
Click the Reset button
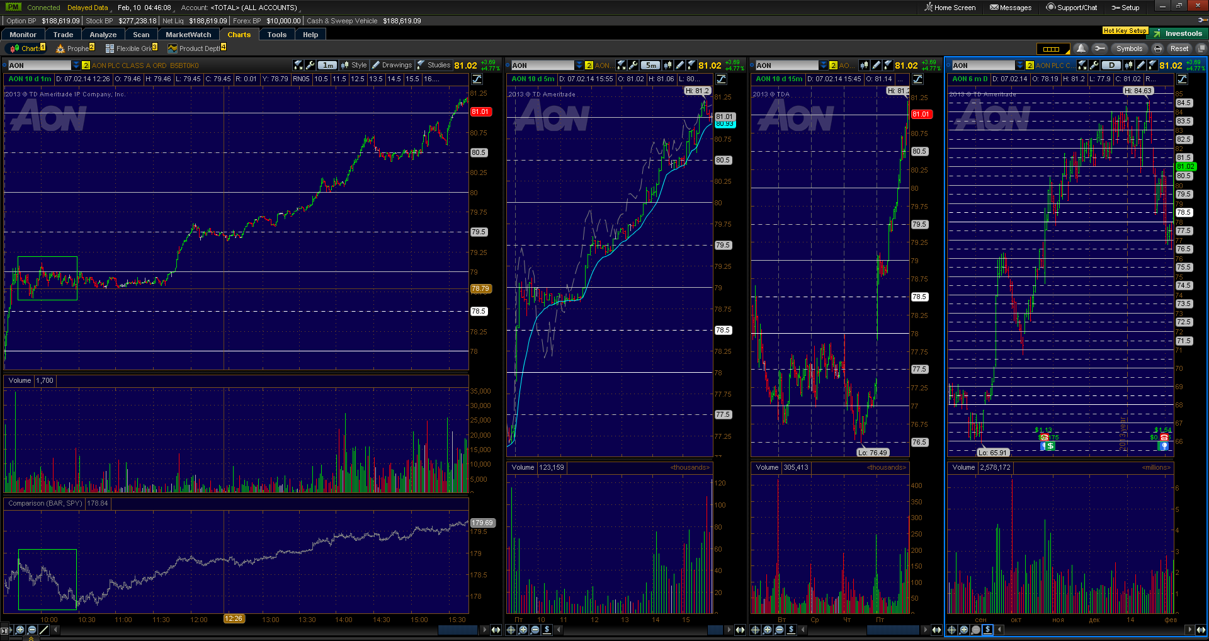pos(1179,48)
